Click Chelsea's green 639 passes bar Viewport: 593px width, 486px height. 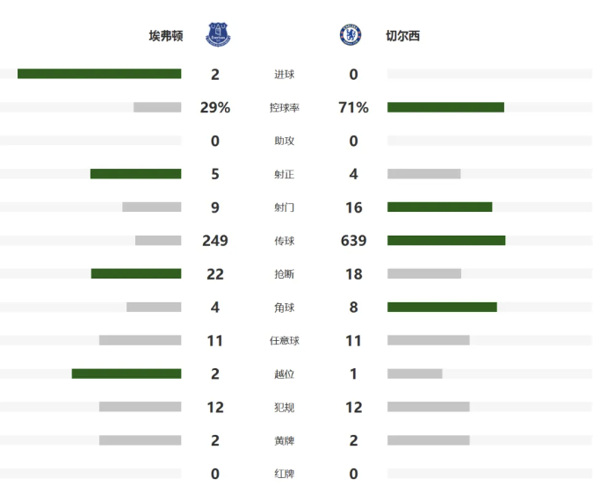pos(446,241)
